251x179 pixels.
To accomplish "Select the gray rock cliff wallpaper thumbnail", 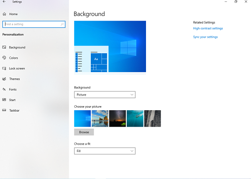I will pyautogui.click(x=153, y=119).
